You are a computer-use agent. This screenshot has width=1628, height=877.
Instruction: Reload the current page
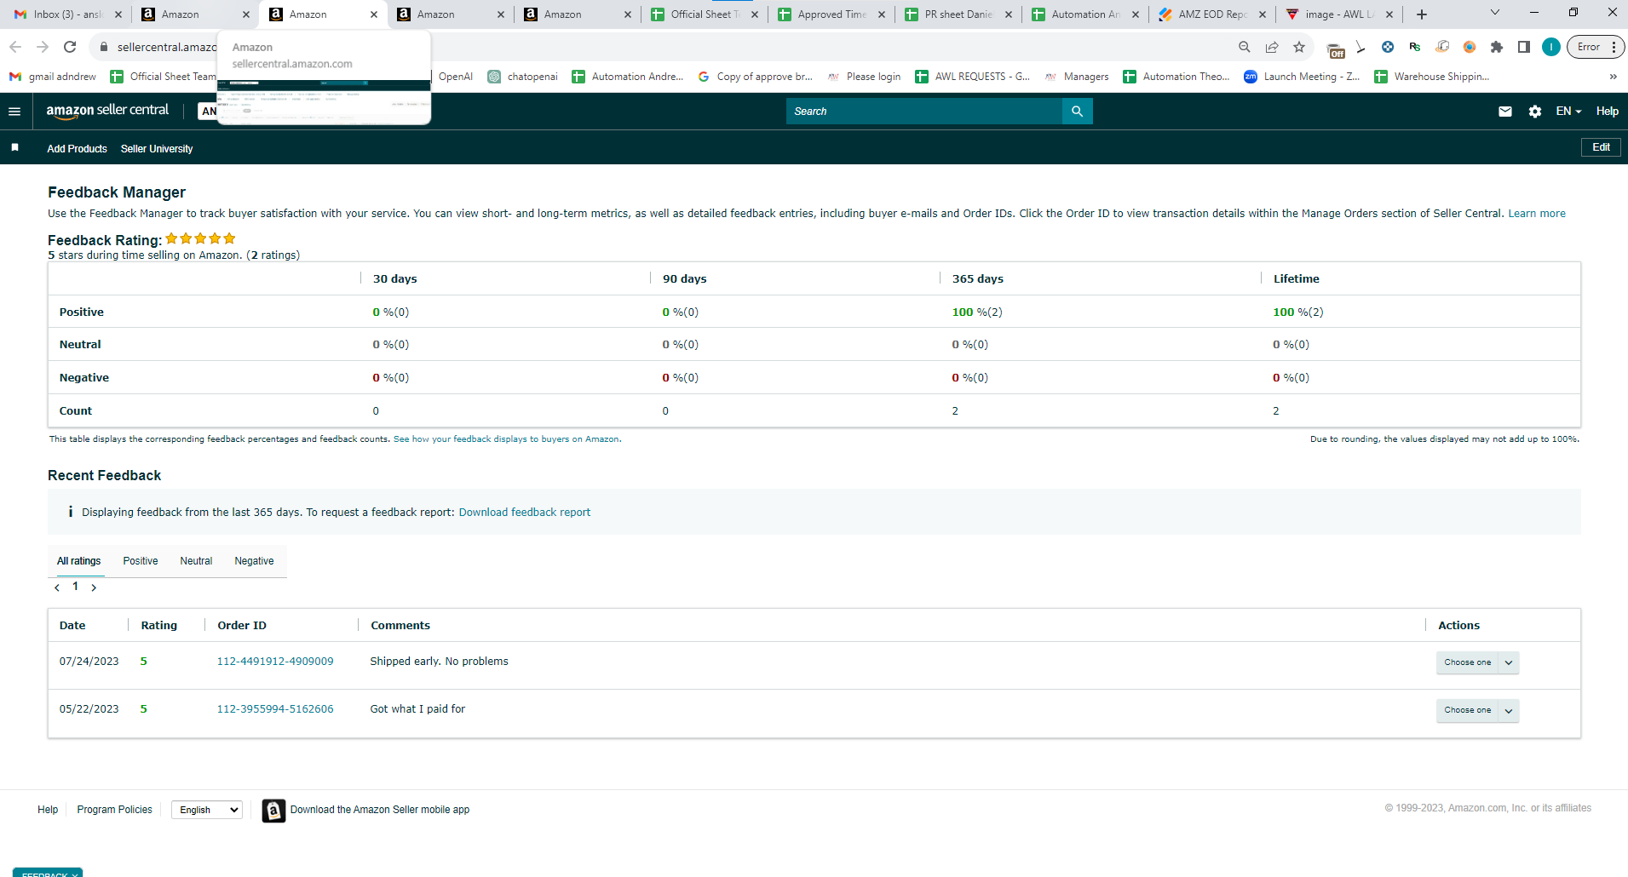click(x=70, y=47)
